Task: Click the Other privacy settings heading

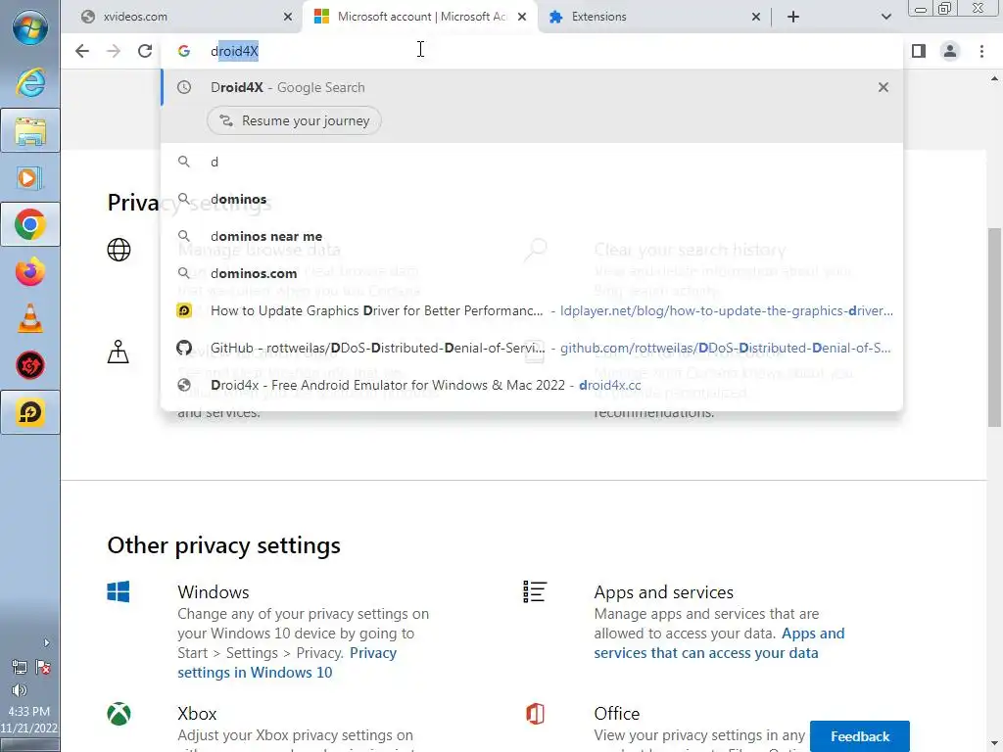Action: coord(224,545)
